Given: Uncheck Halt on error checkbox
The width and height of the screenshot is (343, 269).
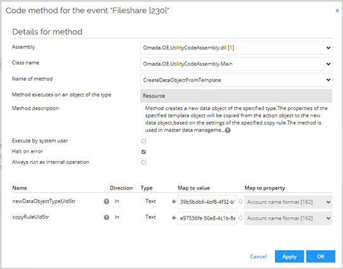Looking at the screenshot, I should tap(144, 152).
